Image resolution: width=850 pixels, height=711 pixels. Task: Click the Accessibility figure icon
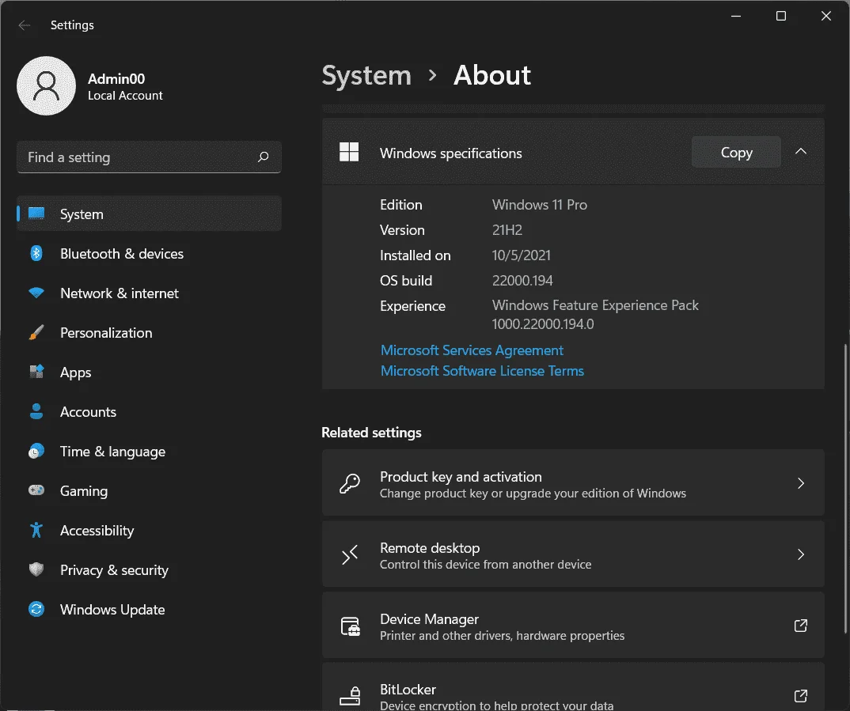(36, 530)
